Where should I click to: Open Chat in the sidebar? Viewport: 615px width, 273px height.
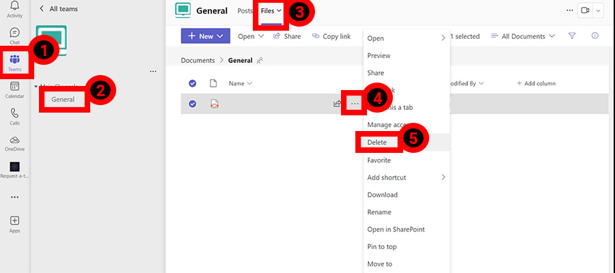15,36
